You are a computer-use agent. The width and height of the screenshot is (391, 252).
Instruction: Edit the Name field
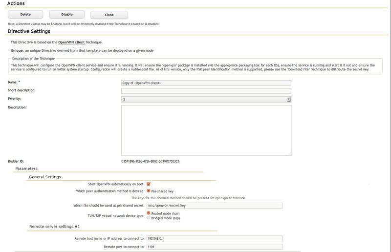pos(206,83)
